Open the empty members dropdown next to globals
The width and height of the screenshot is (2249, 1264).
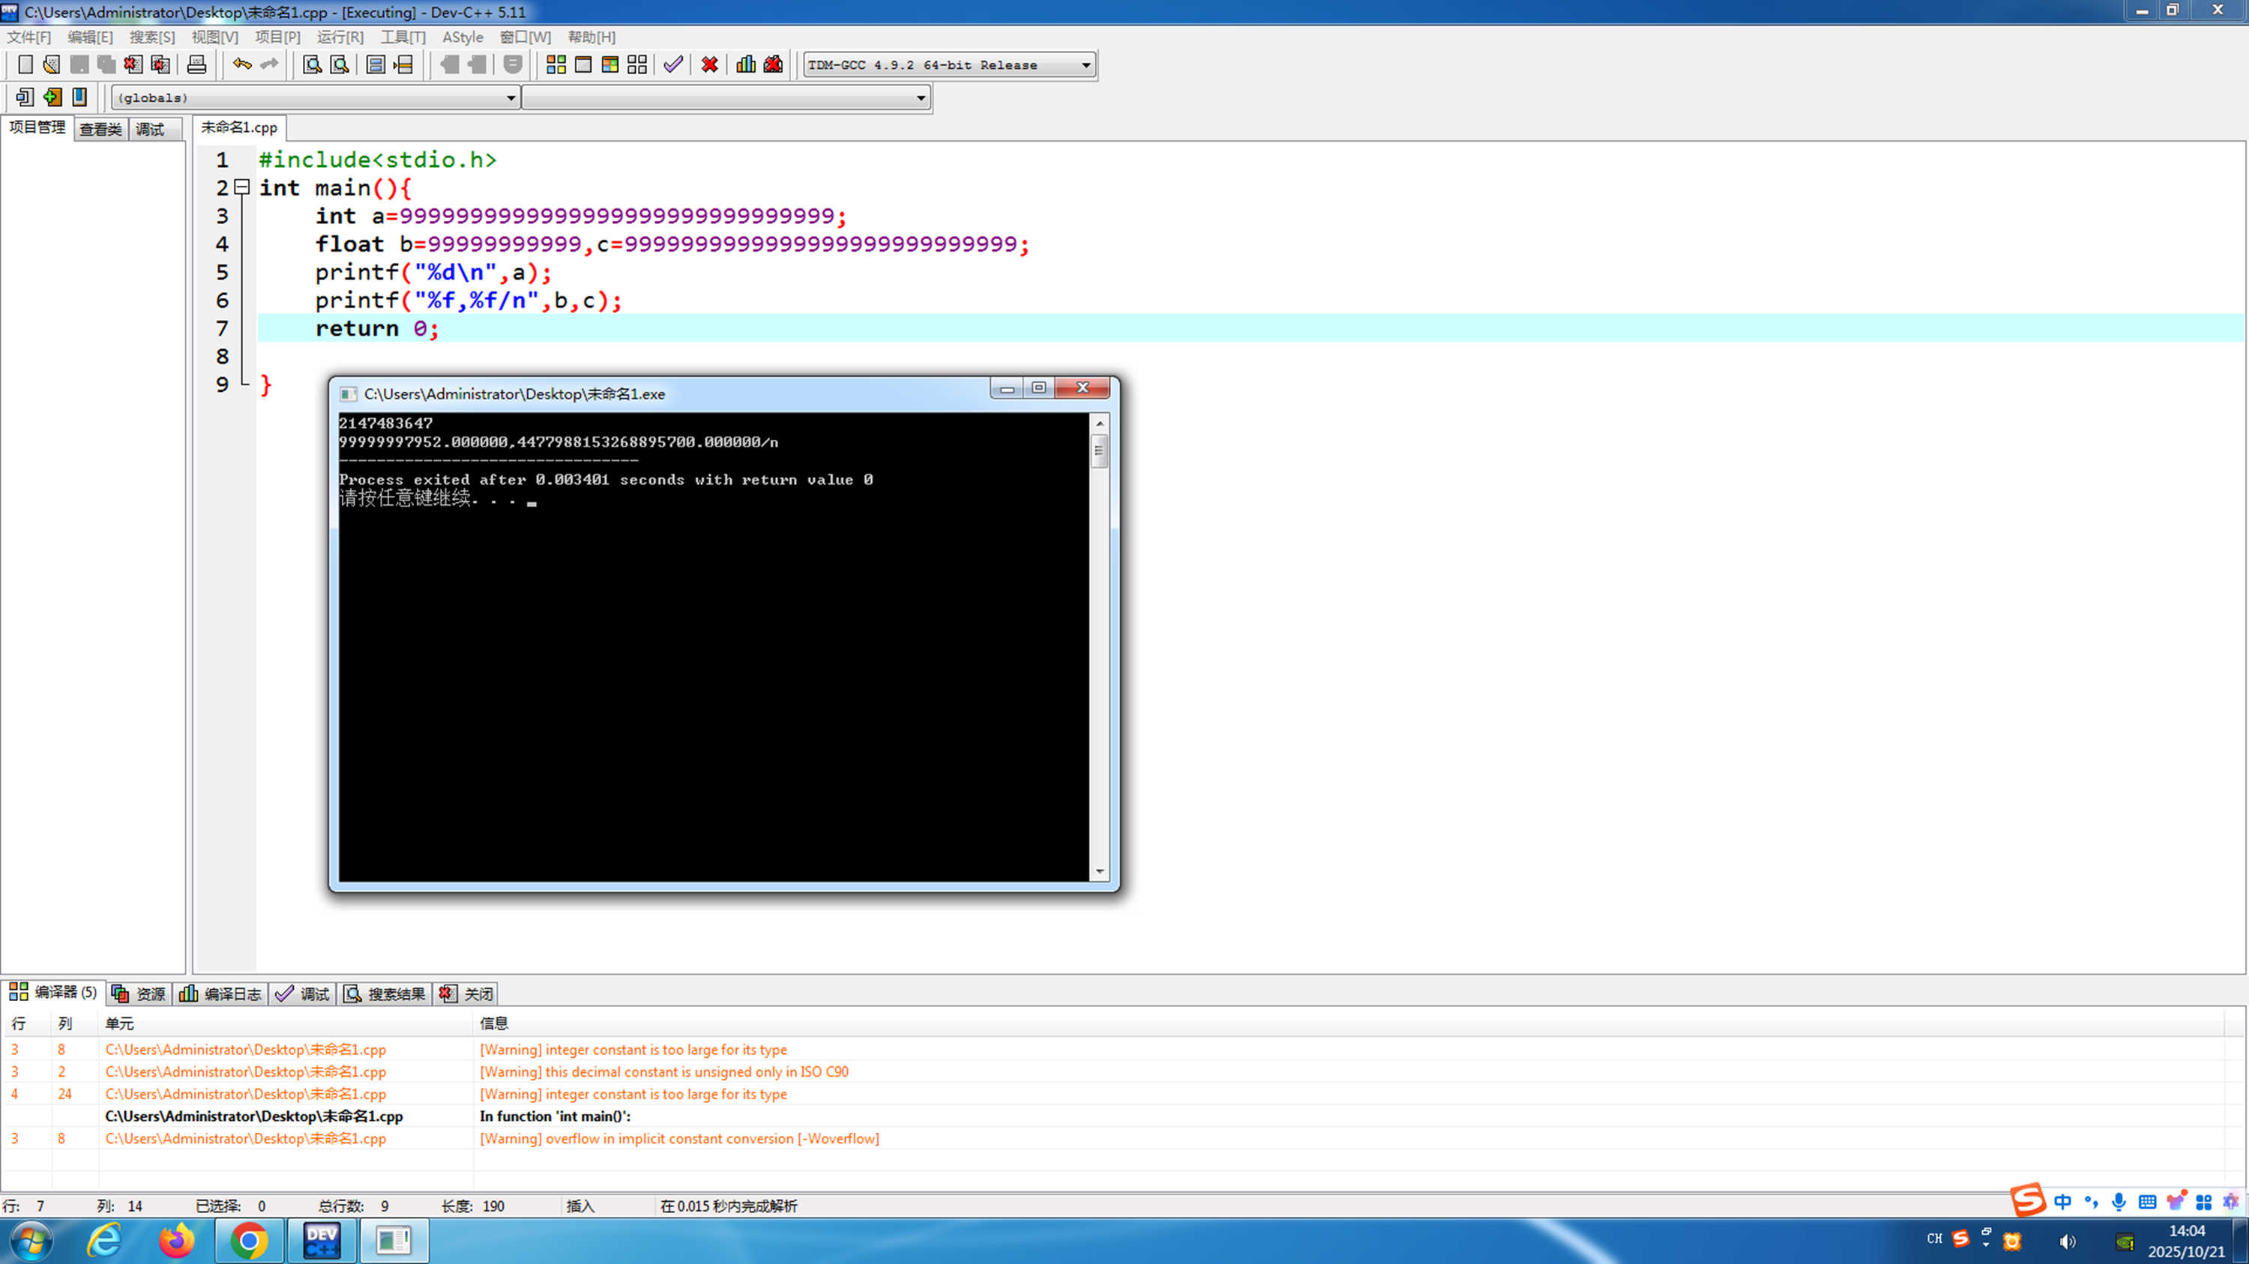click(920, 97)
